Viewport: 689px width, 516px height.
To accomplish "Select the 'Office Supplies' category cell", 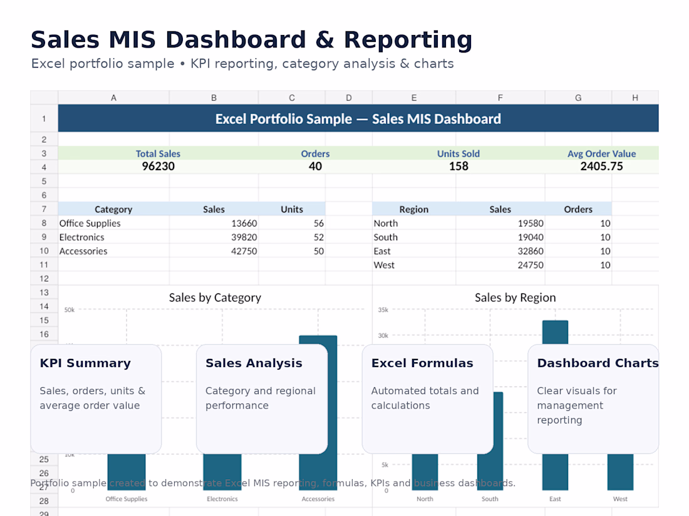I will pos(113,223).
